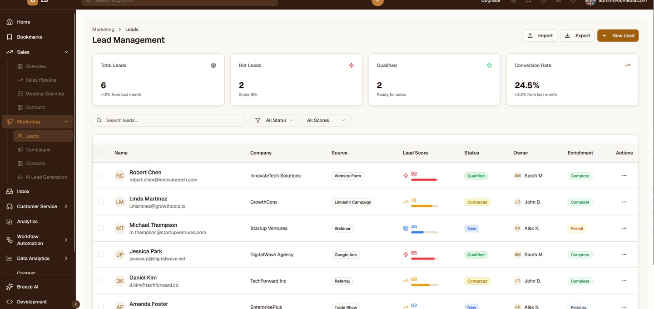Click the Lead Score column header

pos(415,153)
